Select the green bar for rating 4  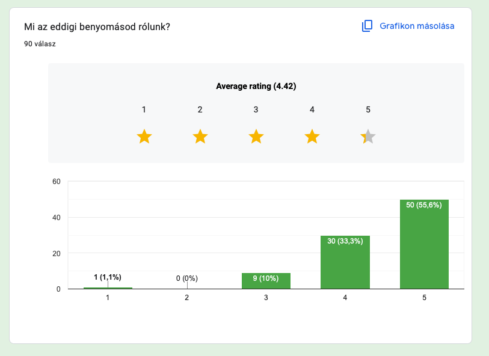345,265
